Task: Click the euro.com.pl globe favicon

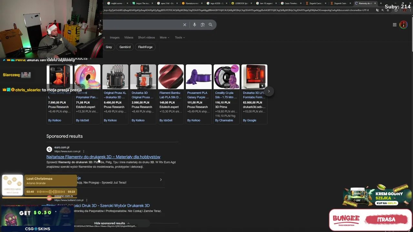Action: pyautogui.click(x=49, y=149)
